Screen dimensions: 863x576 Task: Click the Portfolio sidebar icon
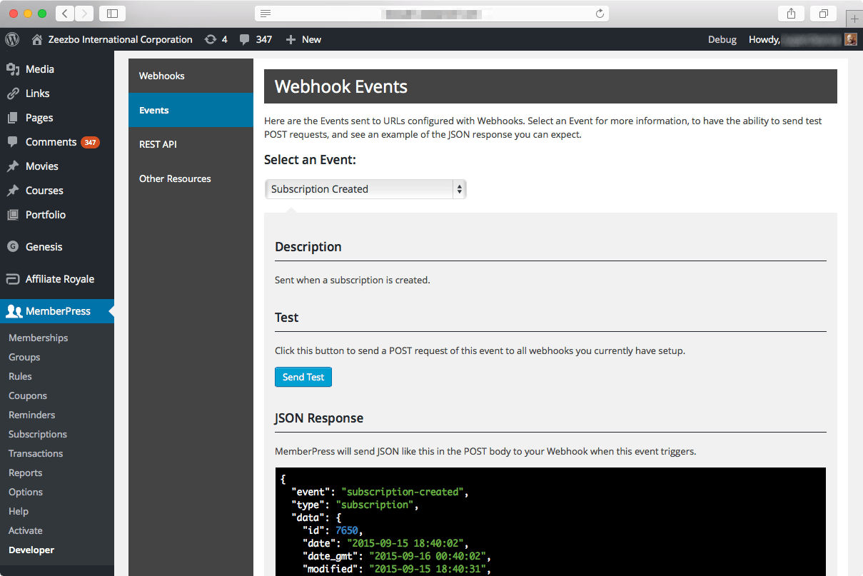[13, 215]
